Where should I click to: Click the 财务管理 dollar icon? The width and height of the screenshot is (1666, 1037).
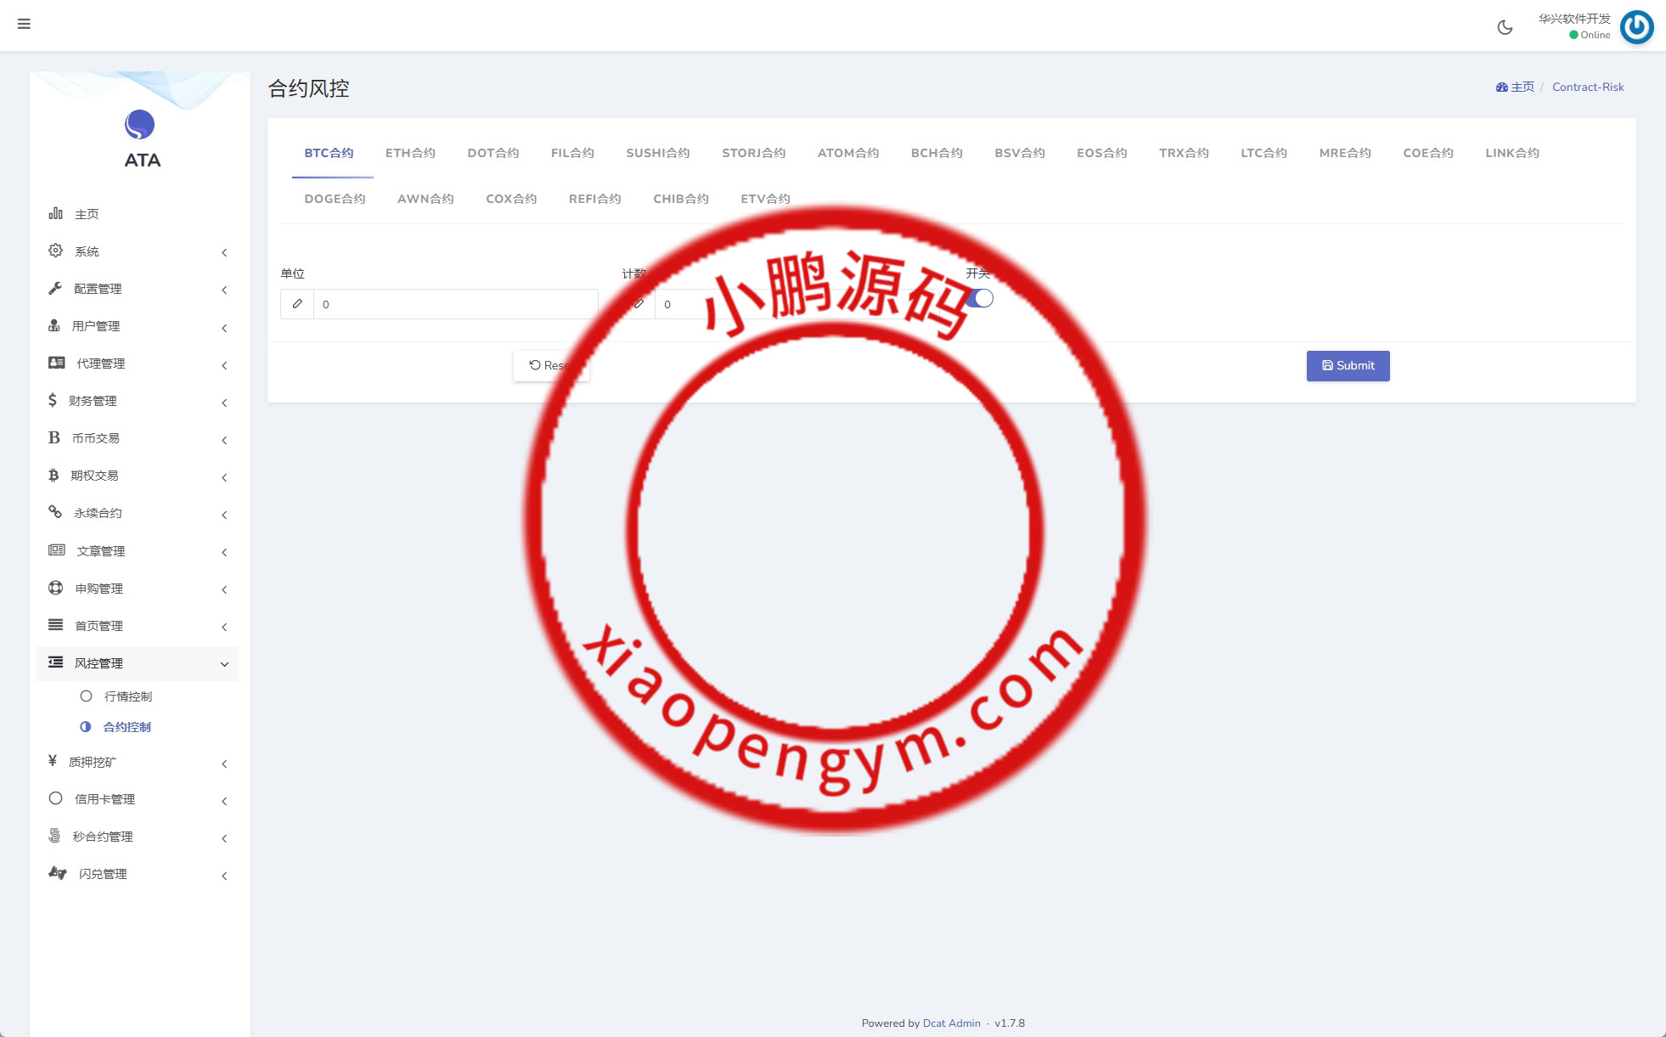click(x=53, y=400)
